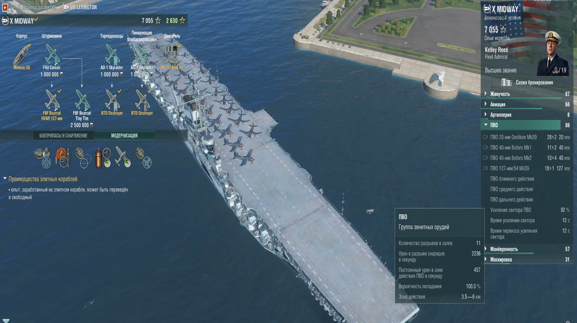Toggle the ПВО 127-мм/54 Mk39 highlight
577x323 pixels.
(485, 168)
